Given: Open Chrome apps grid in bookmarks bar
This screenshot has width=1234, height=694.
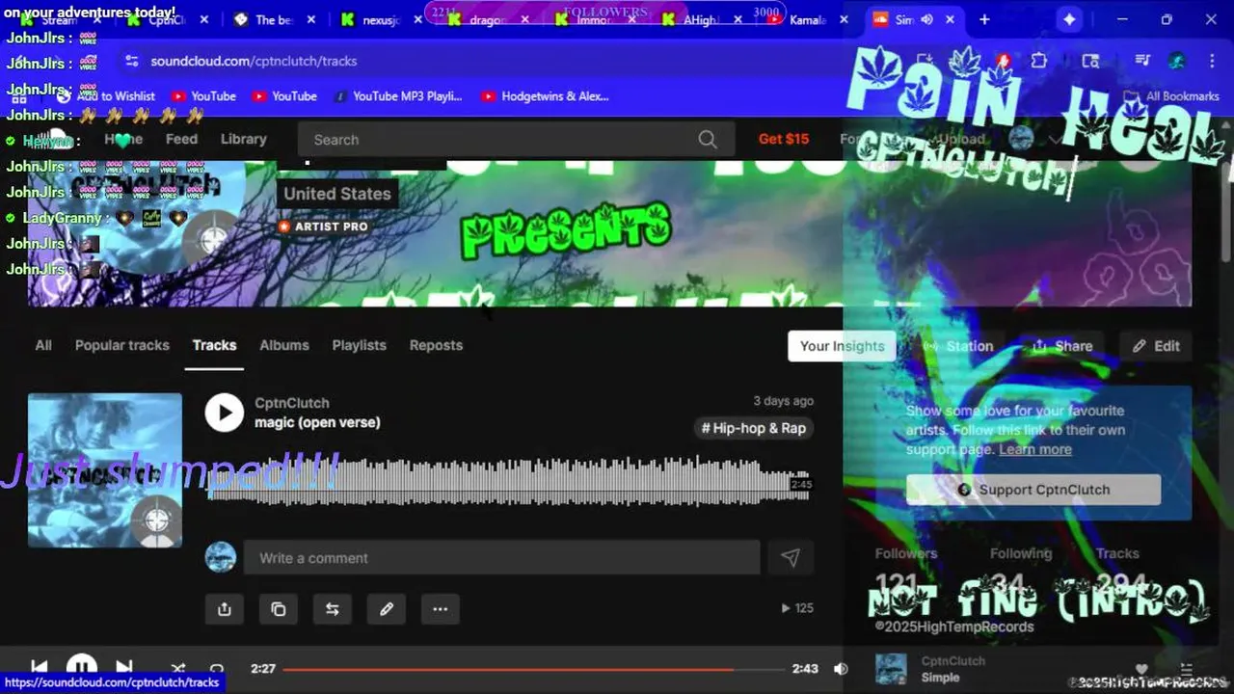Looking at the screenshot, I should coord(18,96).
